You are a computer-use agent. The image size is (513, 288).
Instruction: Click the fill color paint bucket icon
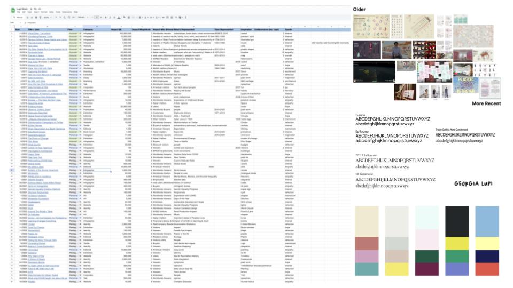point(125,17)
